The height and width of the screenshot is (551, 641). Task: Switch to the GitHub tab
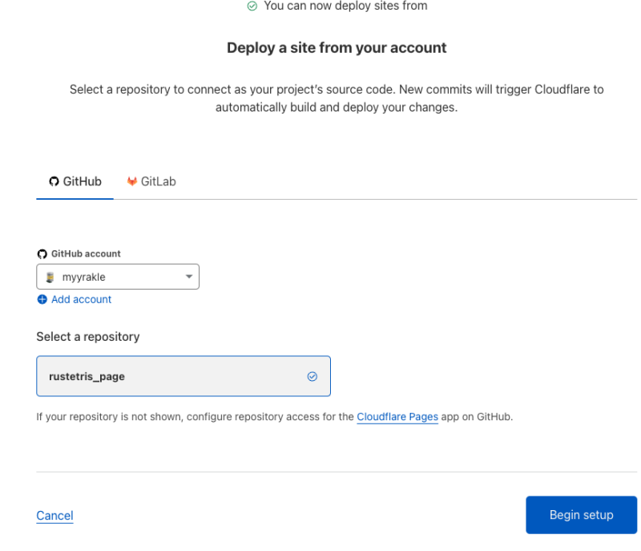(75, 181)
